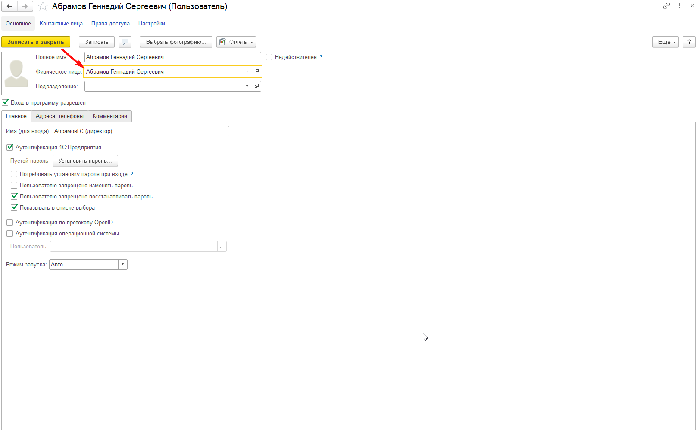Open the Режим запуска dropdown
This screenshot has width=699, height=433.
pos(123,264)
